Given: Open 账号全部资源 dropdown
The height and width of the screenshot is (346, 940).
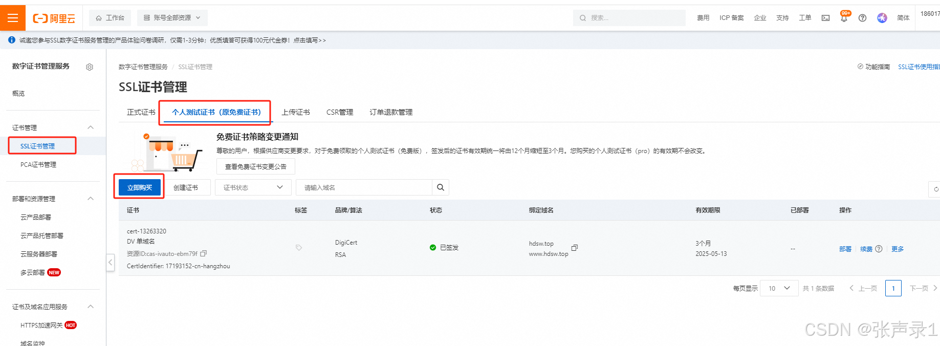Looking at the screenshot, I should [172, 18].
